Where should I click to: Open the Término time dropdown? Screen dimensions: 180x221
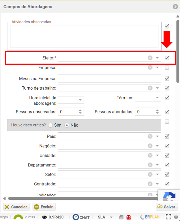[157, 98]
